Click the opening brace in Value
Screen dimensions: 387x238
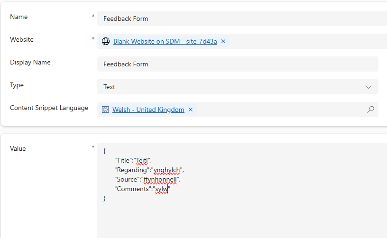point(104,151)
